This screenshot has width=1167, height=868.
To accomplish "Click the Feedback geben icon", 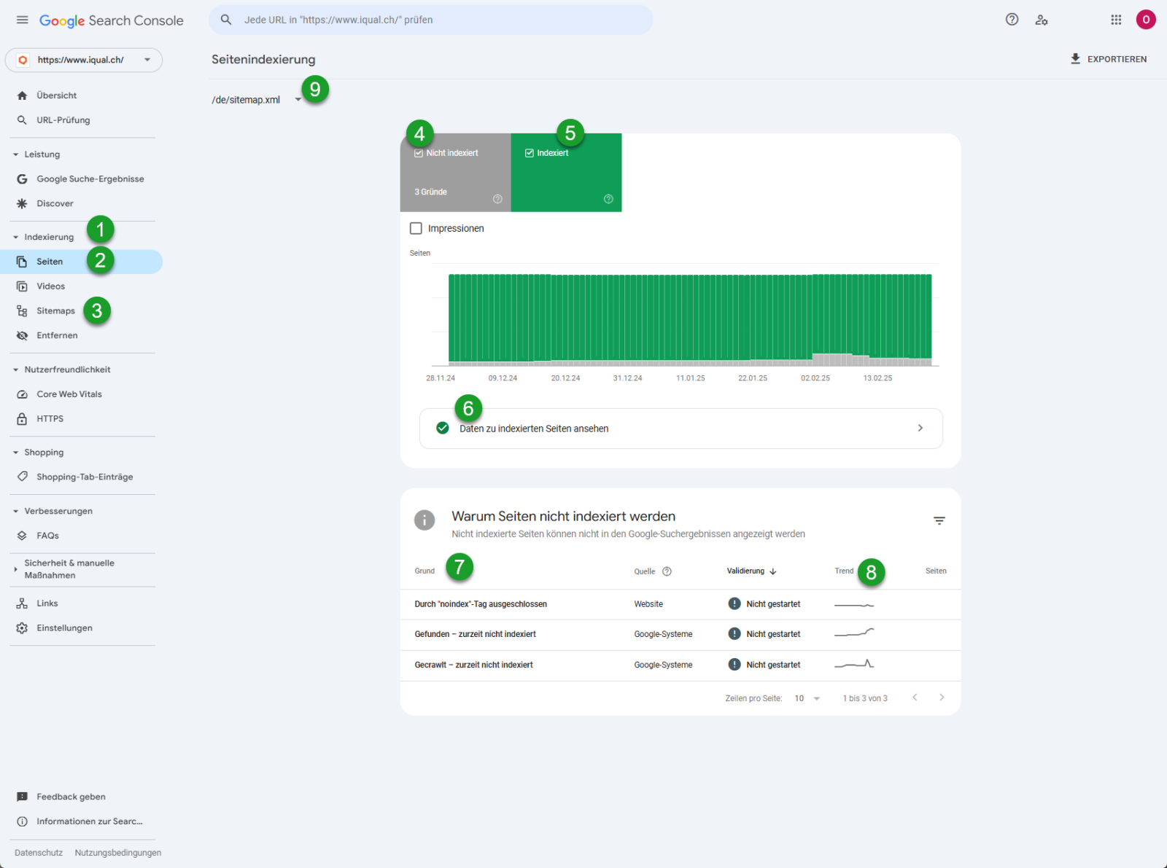I will (x=22, y=797).
